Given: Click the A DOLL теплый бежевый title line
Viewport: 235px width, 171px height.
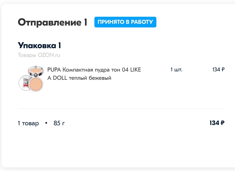Looking at the screenshot, I should pyautogui.click(x=79, y=78).
